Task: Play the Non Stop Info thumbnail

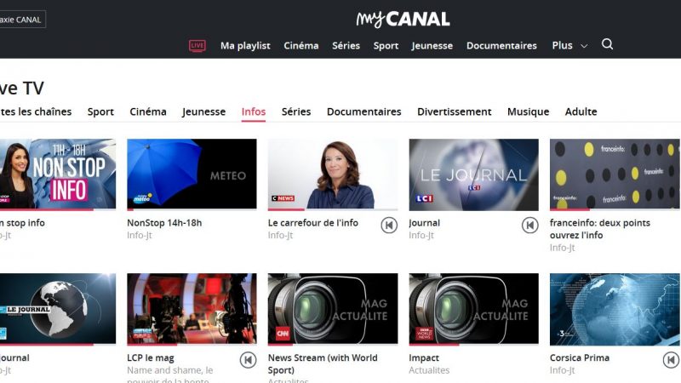Action: pyautogui.click(x=58, y=174)
